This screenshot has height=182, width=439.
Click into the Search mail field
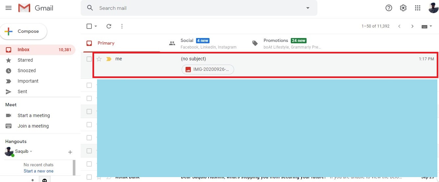tap(197, 8)
